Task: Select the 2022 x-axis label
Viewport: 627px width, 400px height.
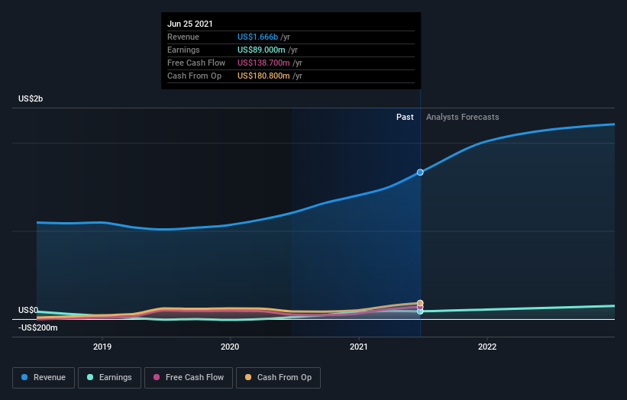Action: pyautogui.click(x=487, y=347)
